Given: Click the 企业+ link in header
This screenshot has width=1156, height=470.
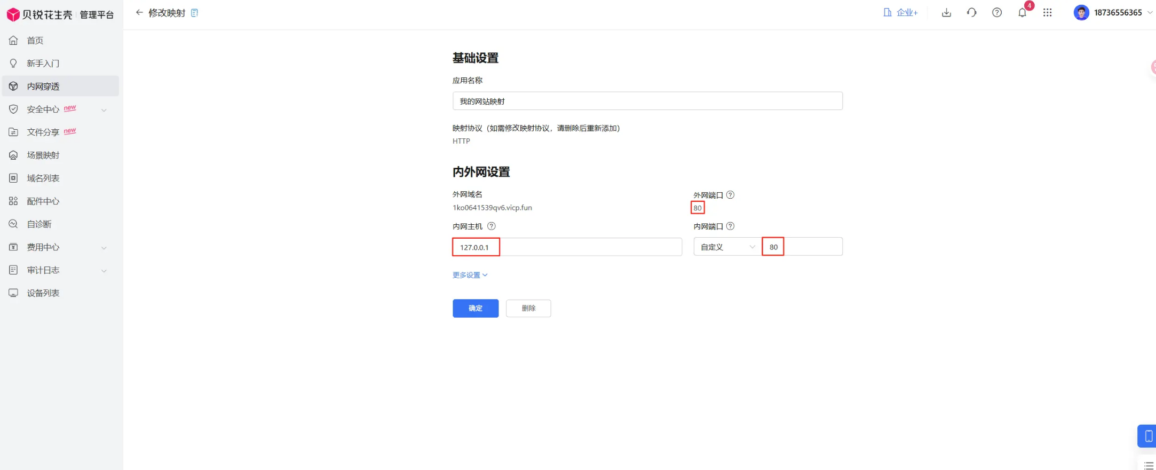Looking at the screenshot, I should [900, 12].
